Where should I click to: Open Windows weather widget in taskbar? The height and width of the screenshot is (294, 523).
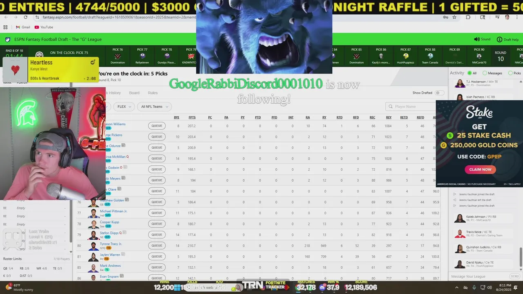click(20, 287)
